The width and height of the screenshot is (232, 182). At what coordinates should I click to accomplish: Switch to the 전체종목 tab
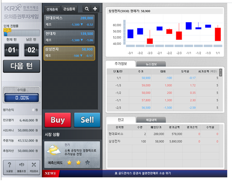52,10
